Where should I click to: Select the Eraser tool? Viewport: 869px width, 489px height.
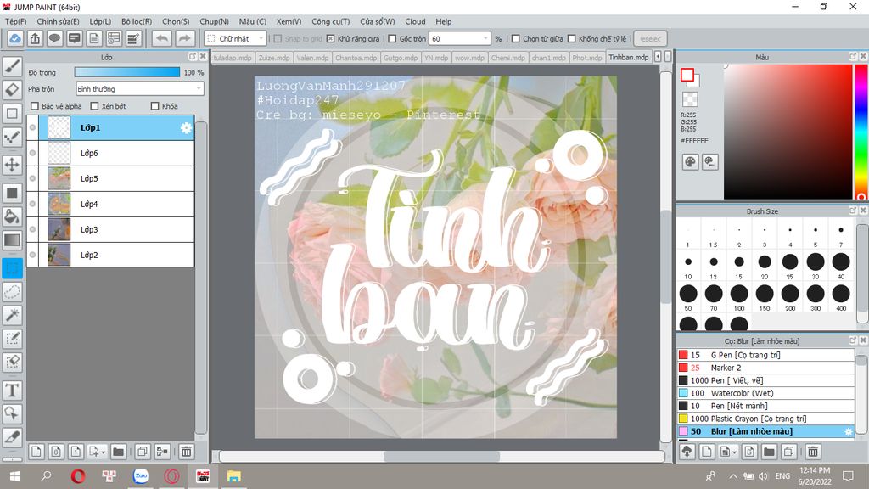[12, 89]
